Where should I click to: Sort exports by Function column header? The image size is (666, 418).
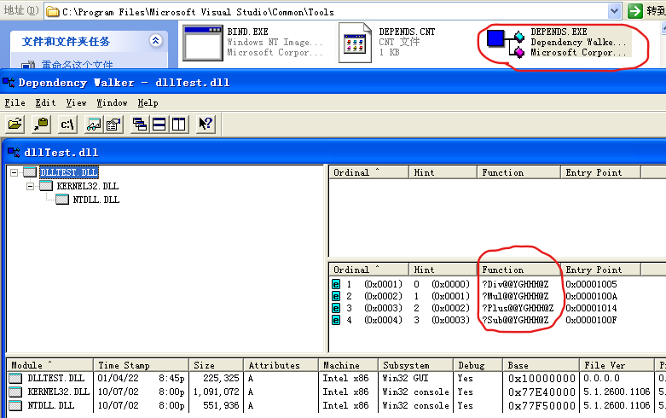point(518,270)
